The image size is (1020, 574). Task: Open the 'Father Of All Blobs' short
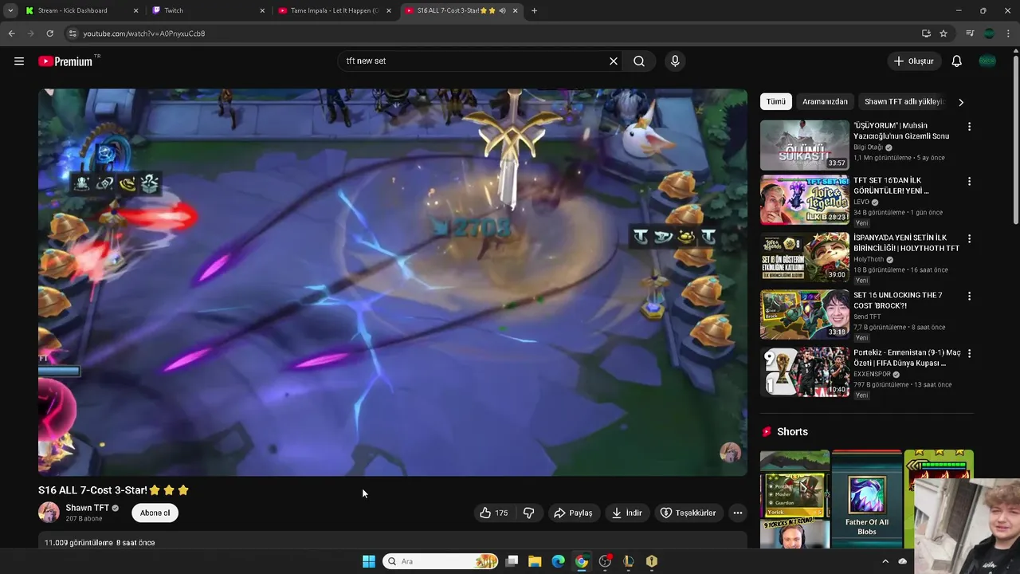[x=866, y=499]
